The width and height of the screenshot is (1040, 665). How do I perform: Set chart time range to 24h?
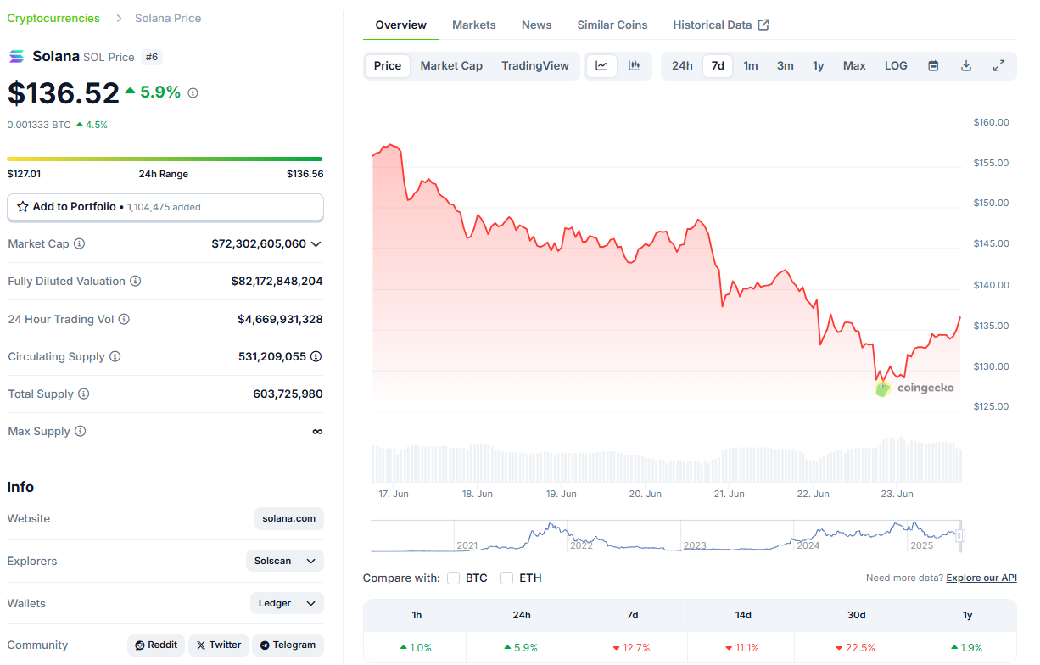(x=682, y=66)
